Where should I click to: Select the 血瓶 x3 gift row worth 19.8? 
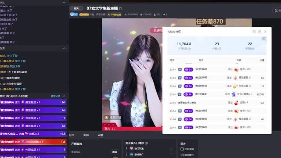click(33, 134)
